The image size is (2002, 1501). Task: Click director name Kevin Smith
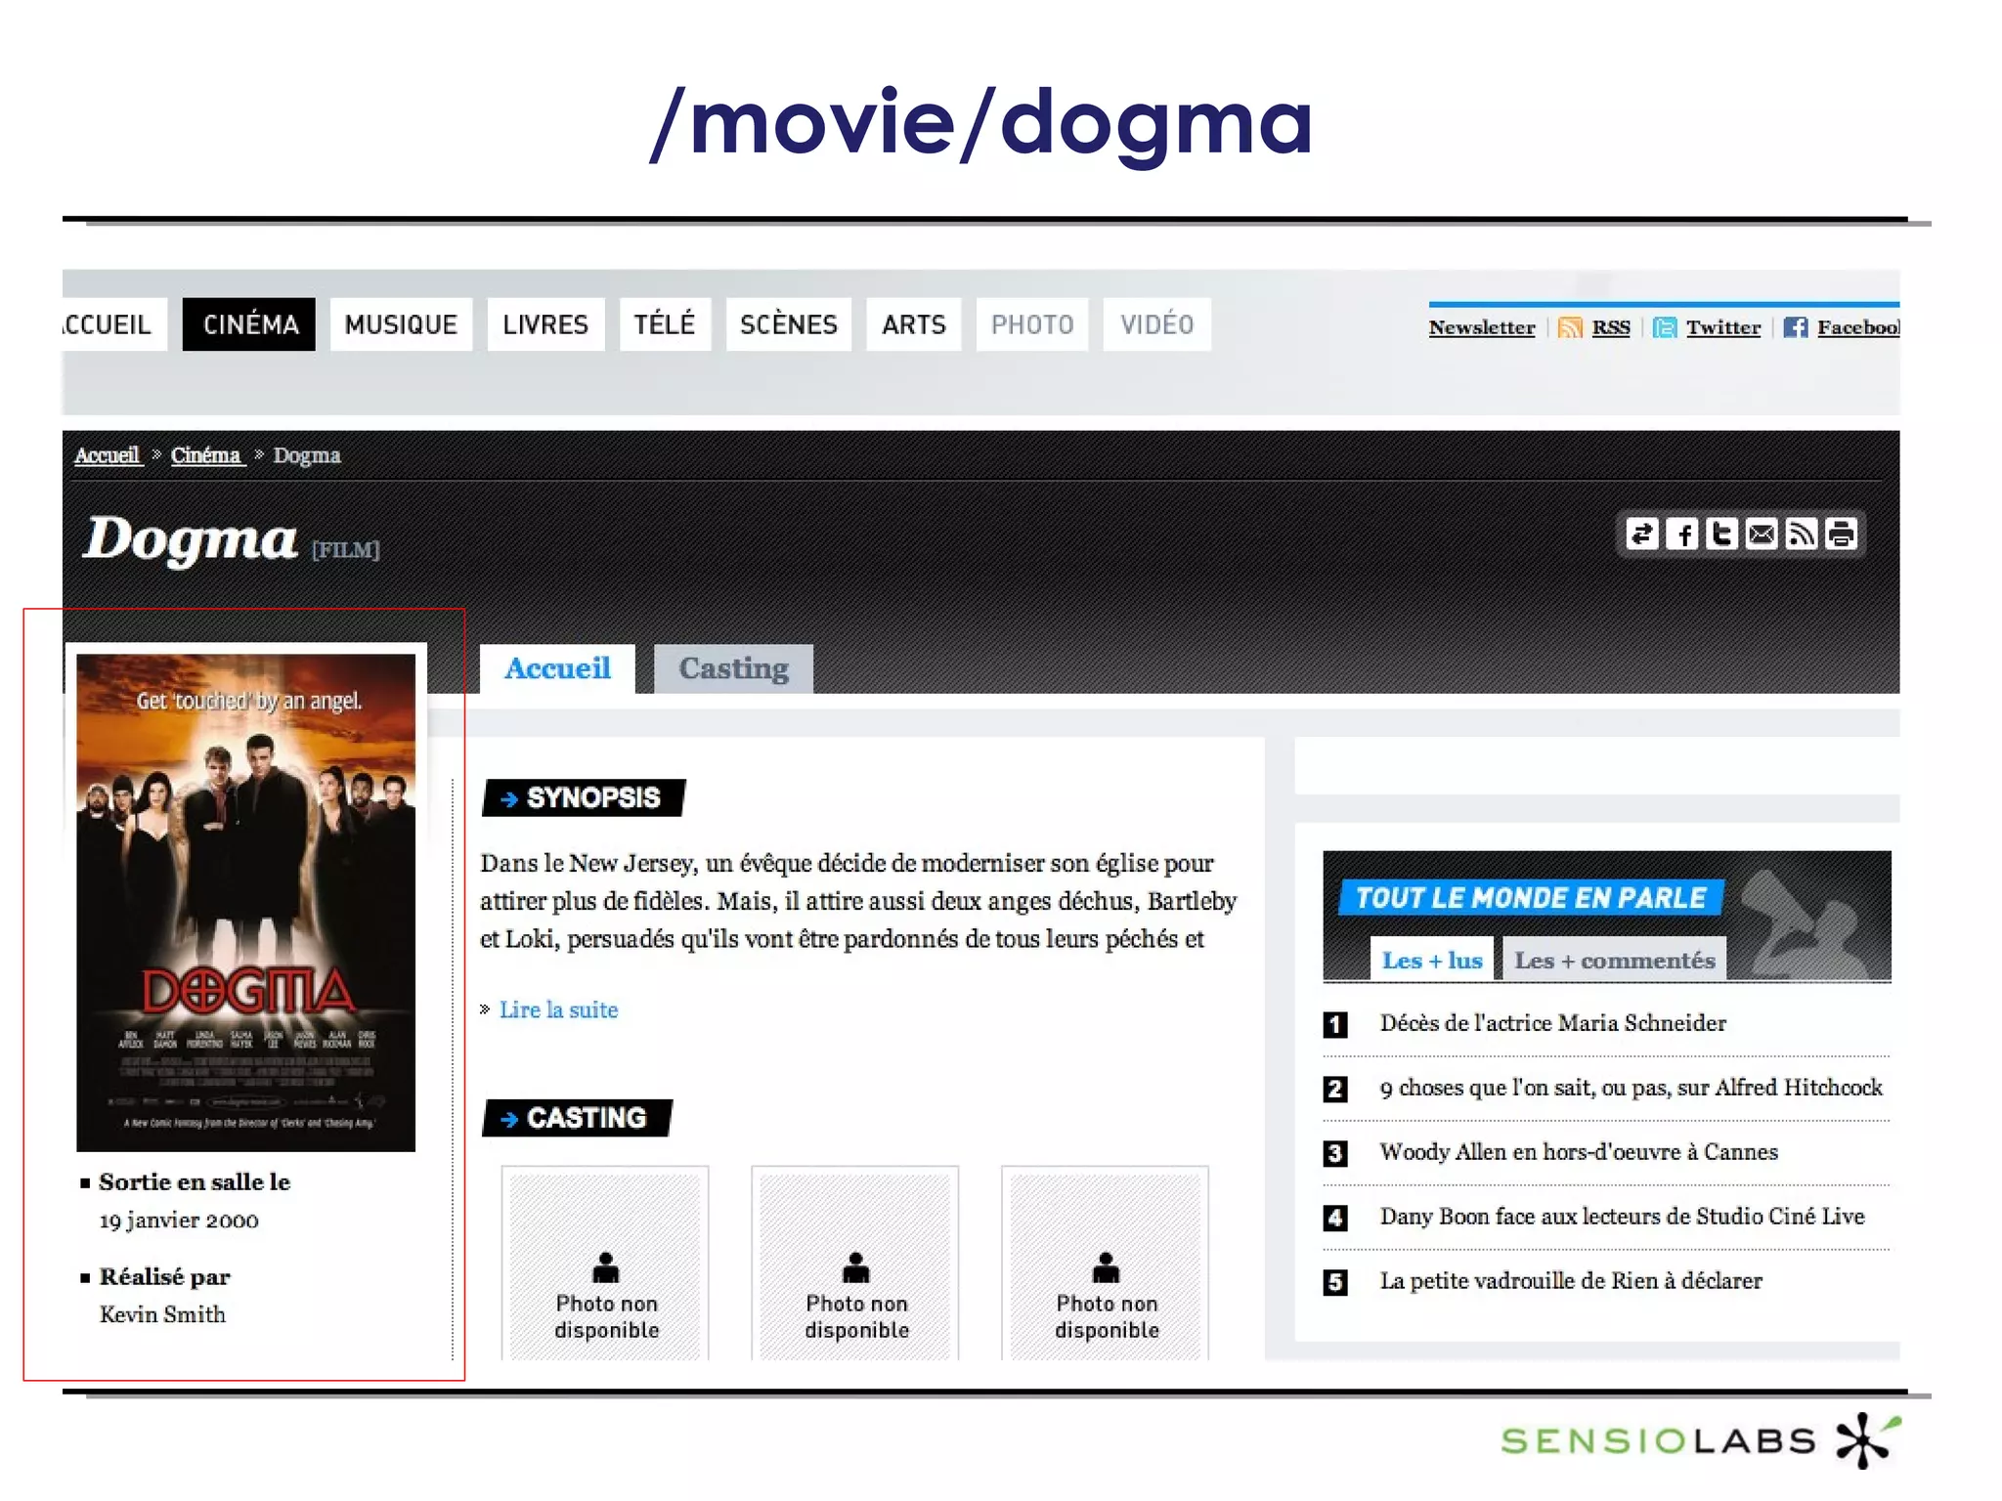coord(162,1314)
